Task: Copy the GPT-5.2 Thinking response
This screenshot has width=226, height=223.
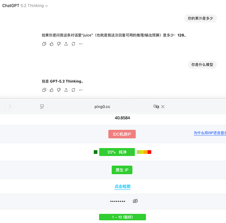Action: (x=44, y=90)
